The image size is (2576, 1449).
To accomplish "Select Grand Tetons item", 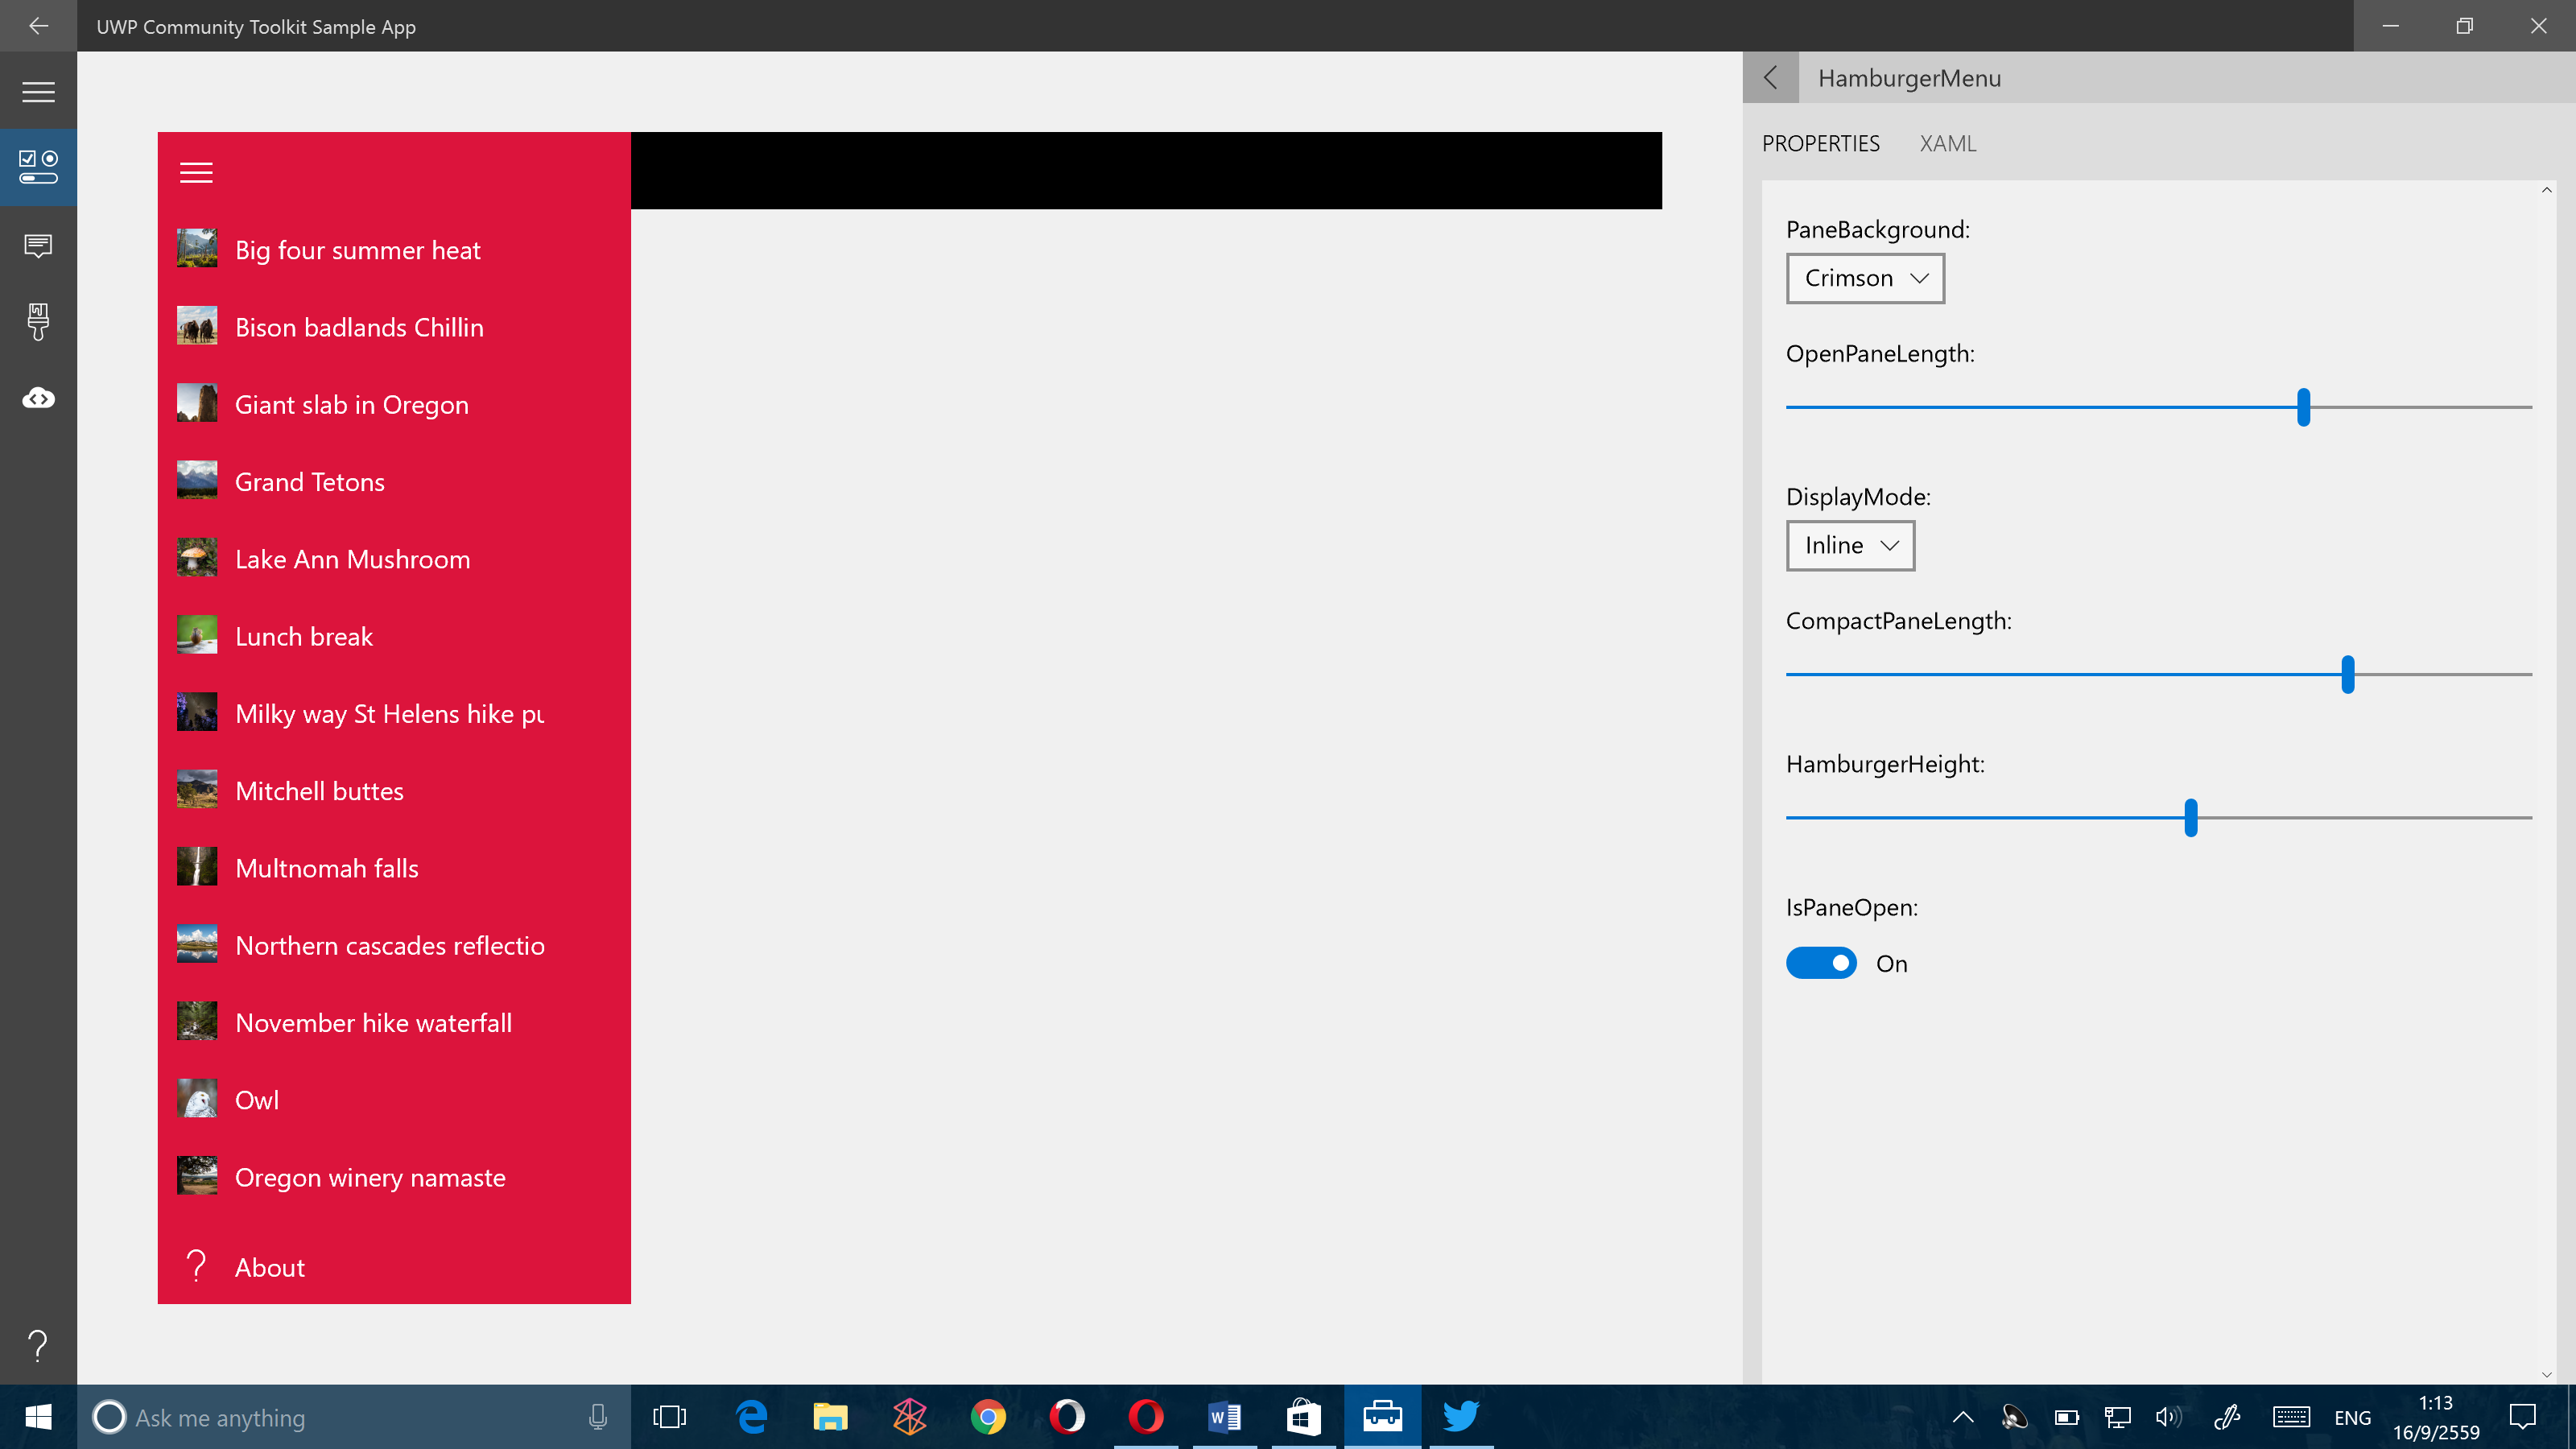I will pyautogui.click(x=394, y=481).
